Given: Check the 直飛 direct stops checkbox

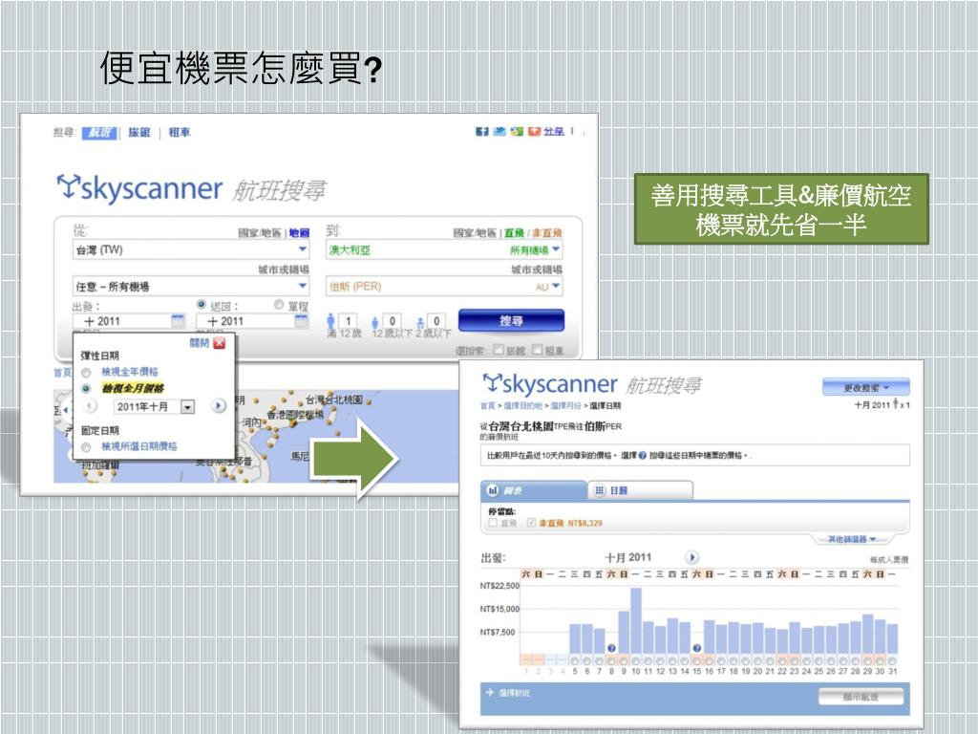Looking at the screenshot, I should [493, 523].
